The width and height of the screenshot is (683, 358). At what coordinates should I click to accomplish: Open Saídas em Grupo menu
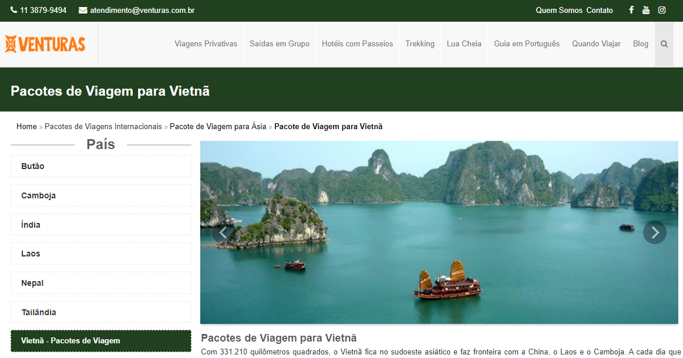tap(279, 44)
